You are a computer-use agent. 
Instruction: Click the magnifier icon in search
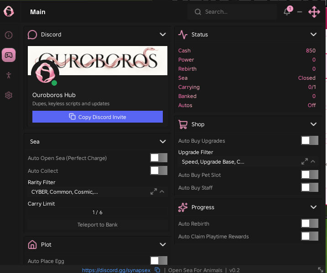point(197,12)
